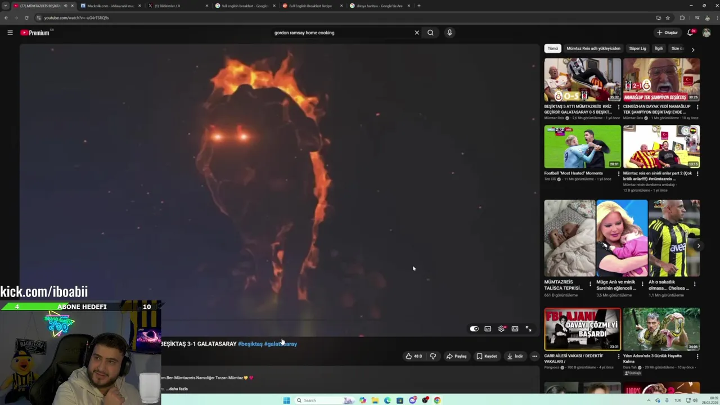Open DAVAYI ÇÖZMEYİ BAŞARDI video thumbnail
Image resolution: width=720 pixels, height=405 pixels.
[x=583, y=329]
